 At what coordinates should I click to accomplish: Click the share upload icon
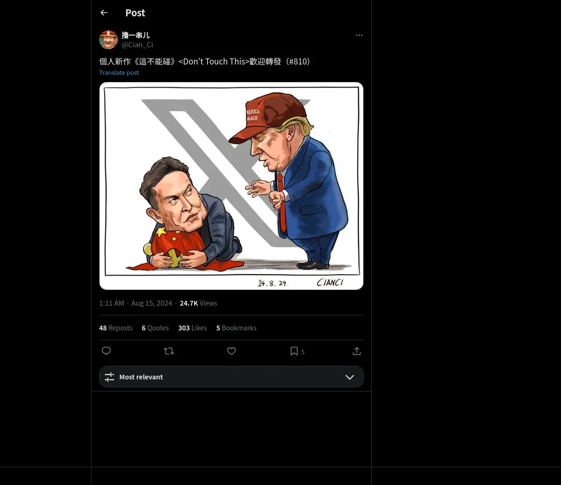[357, 351]
